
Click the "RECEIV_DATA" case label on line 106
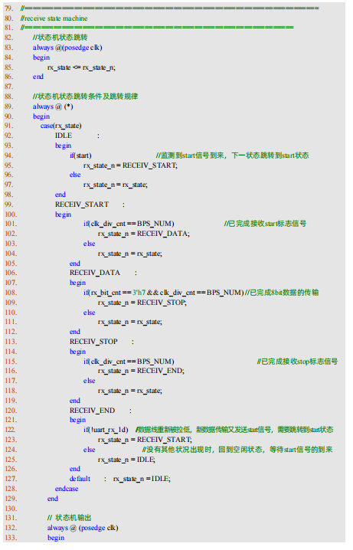pyautogui.click(x=95, y=273)
